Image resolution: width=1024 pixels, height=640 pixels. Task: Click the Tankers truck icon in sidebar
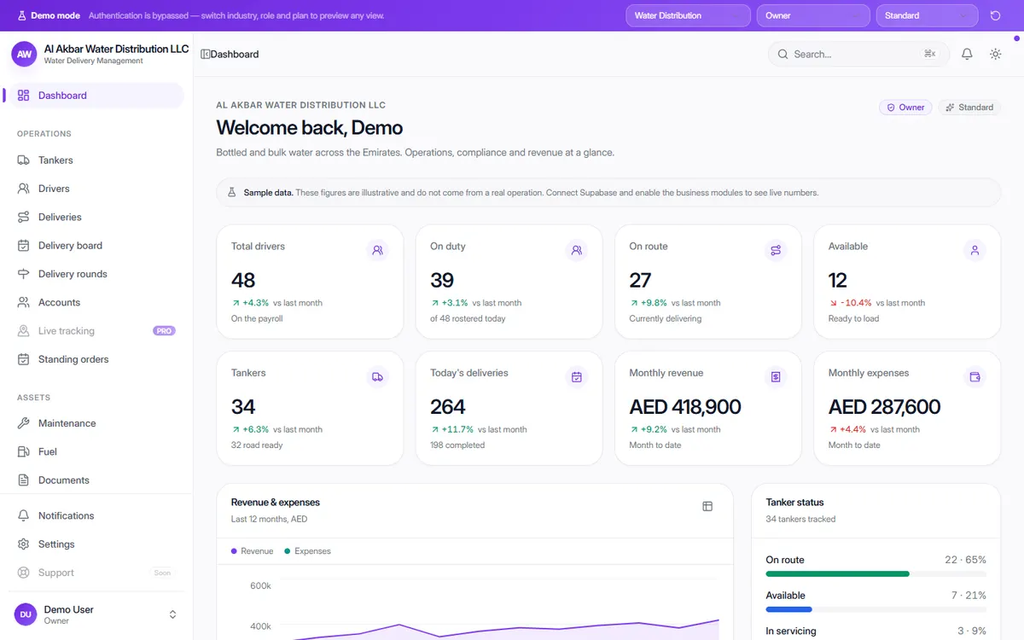(23, 160)
